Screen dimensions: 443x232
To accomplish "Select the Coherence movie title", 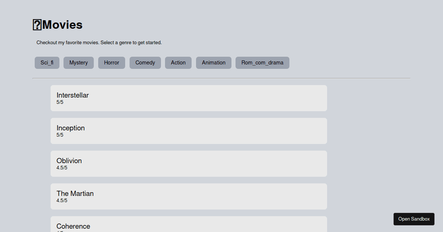I will (x=73, y=226).
